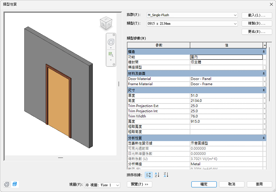Screen dimensions: 276x192
Task: Click the 寬度 value 915.0
Action: [x=226, y=122]
